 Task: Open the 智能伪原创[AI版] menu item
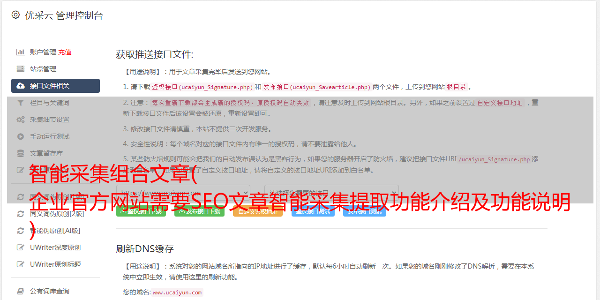55,231
